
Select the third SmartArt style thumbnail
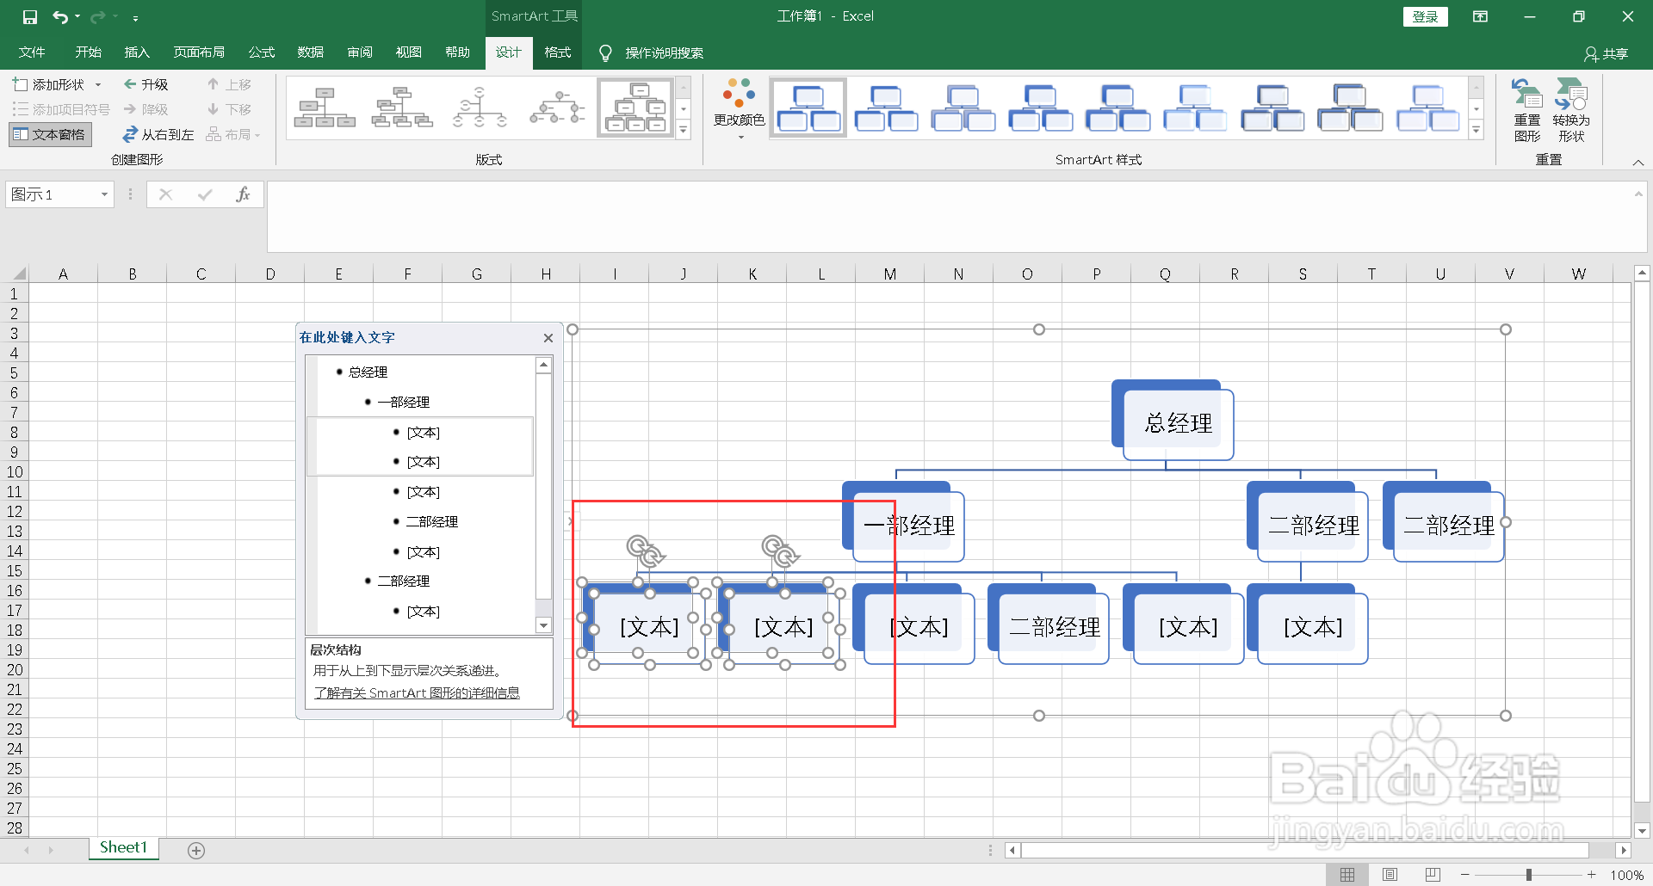click(963, 108)
